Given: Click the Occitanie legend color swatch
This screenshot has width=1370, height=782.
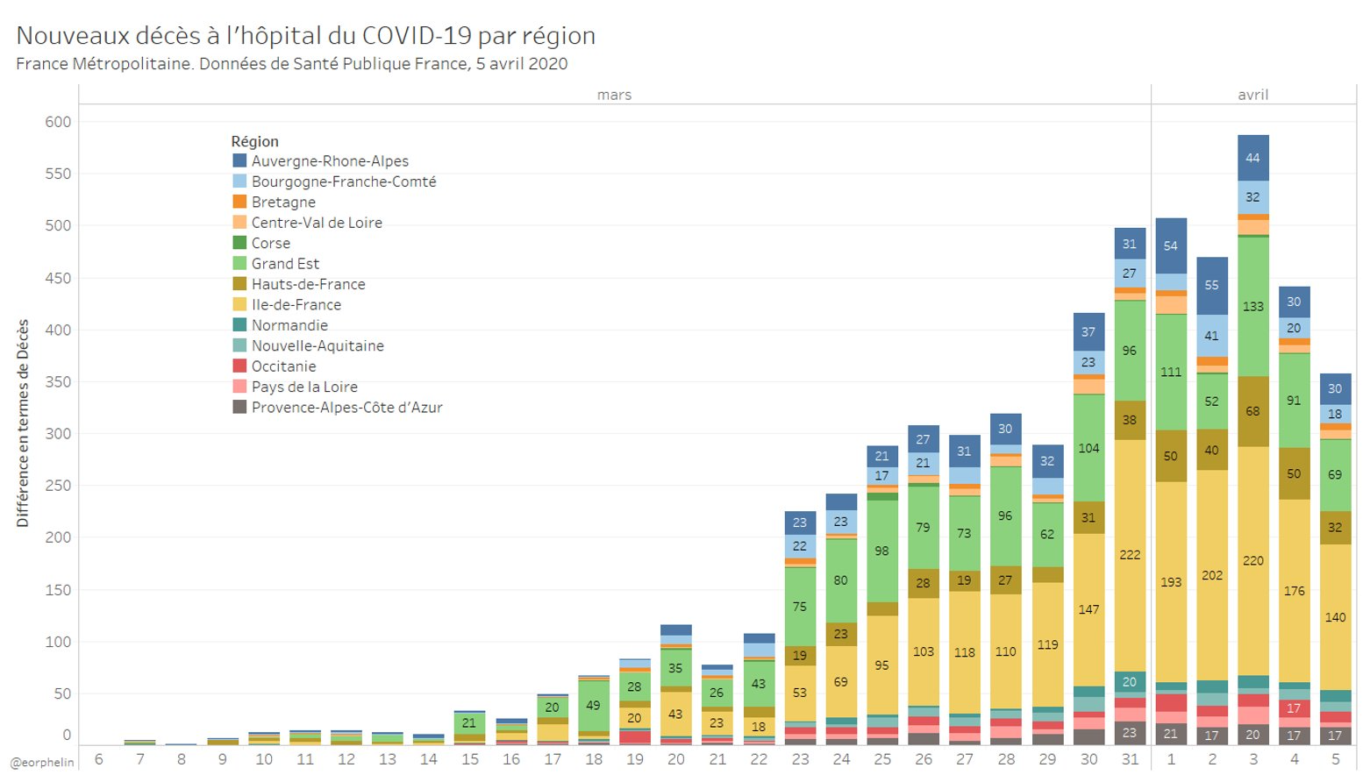Looking at the screenshot, I should click(239, 366).
